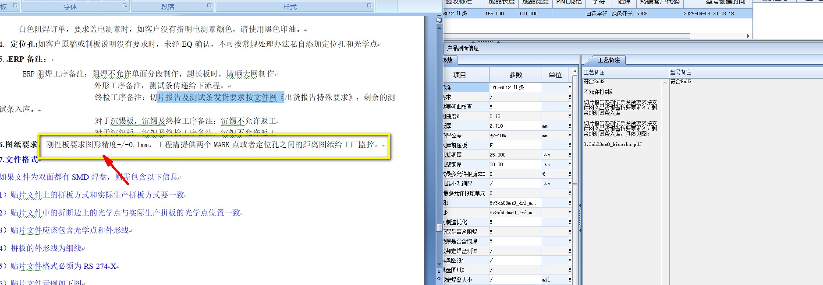Image resolution: width=823 pixels, height=285 pixels.
Task: Click the Word vertical scrollbar thumb
Action: (x=439, y=228)
